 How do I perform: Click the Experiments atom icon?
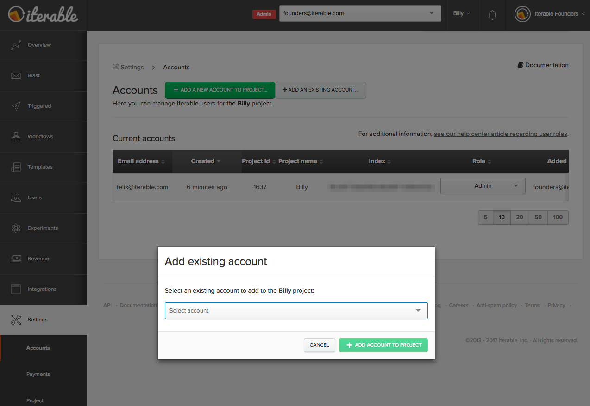point(16,228)
